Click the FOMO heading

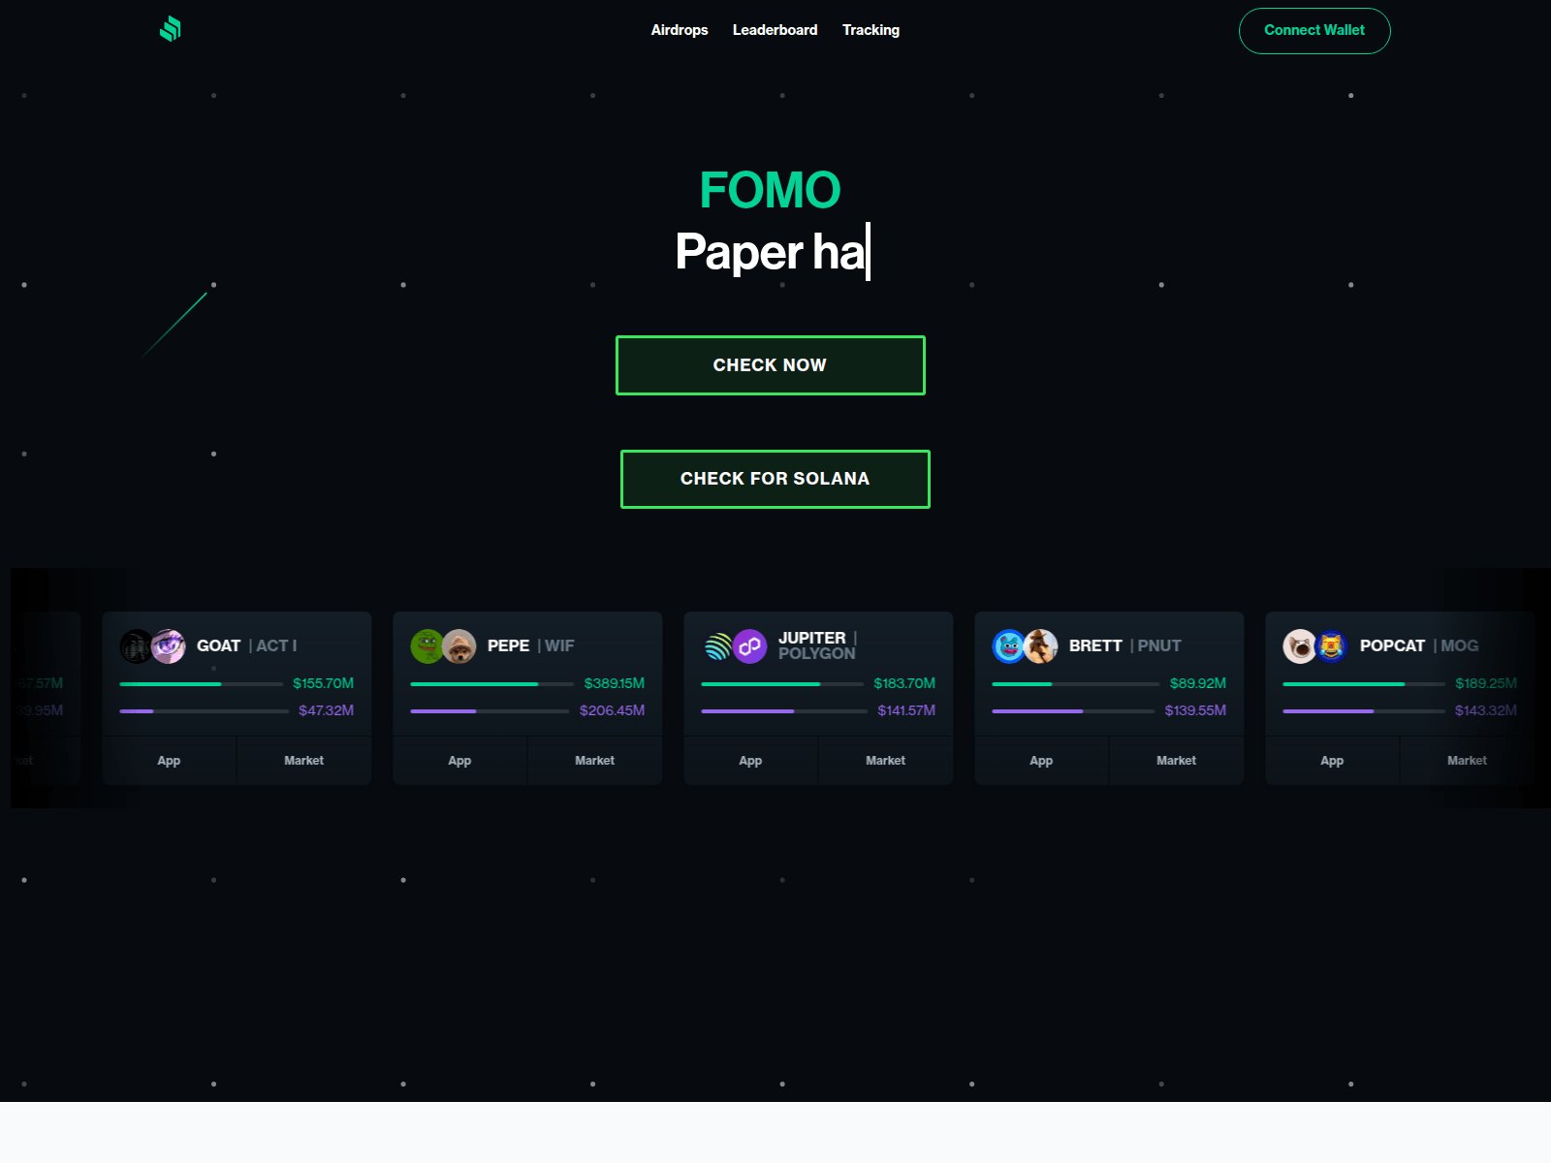pos(771,190)
